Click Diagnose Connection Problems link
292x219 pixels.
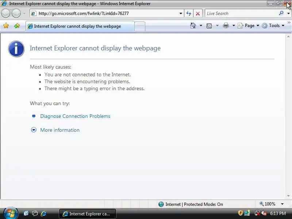(75, 116)
